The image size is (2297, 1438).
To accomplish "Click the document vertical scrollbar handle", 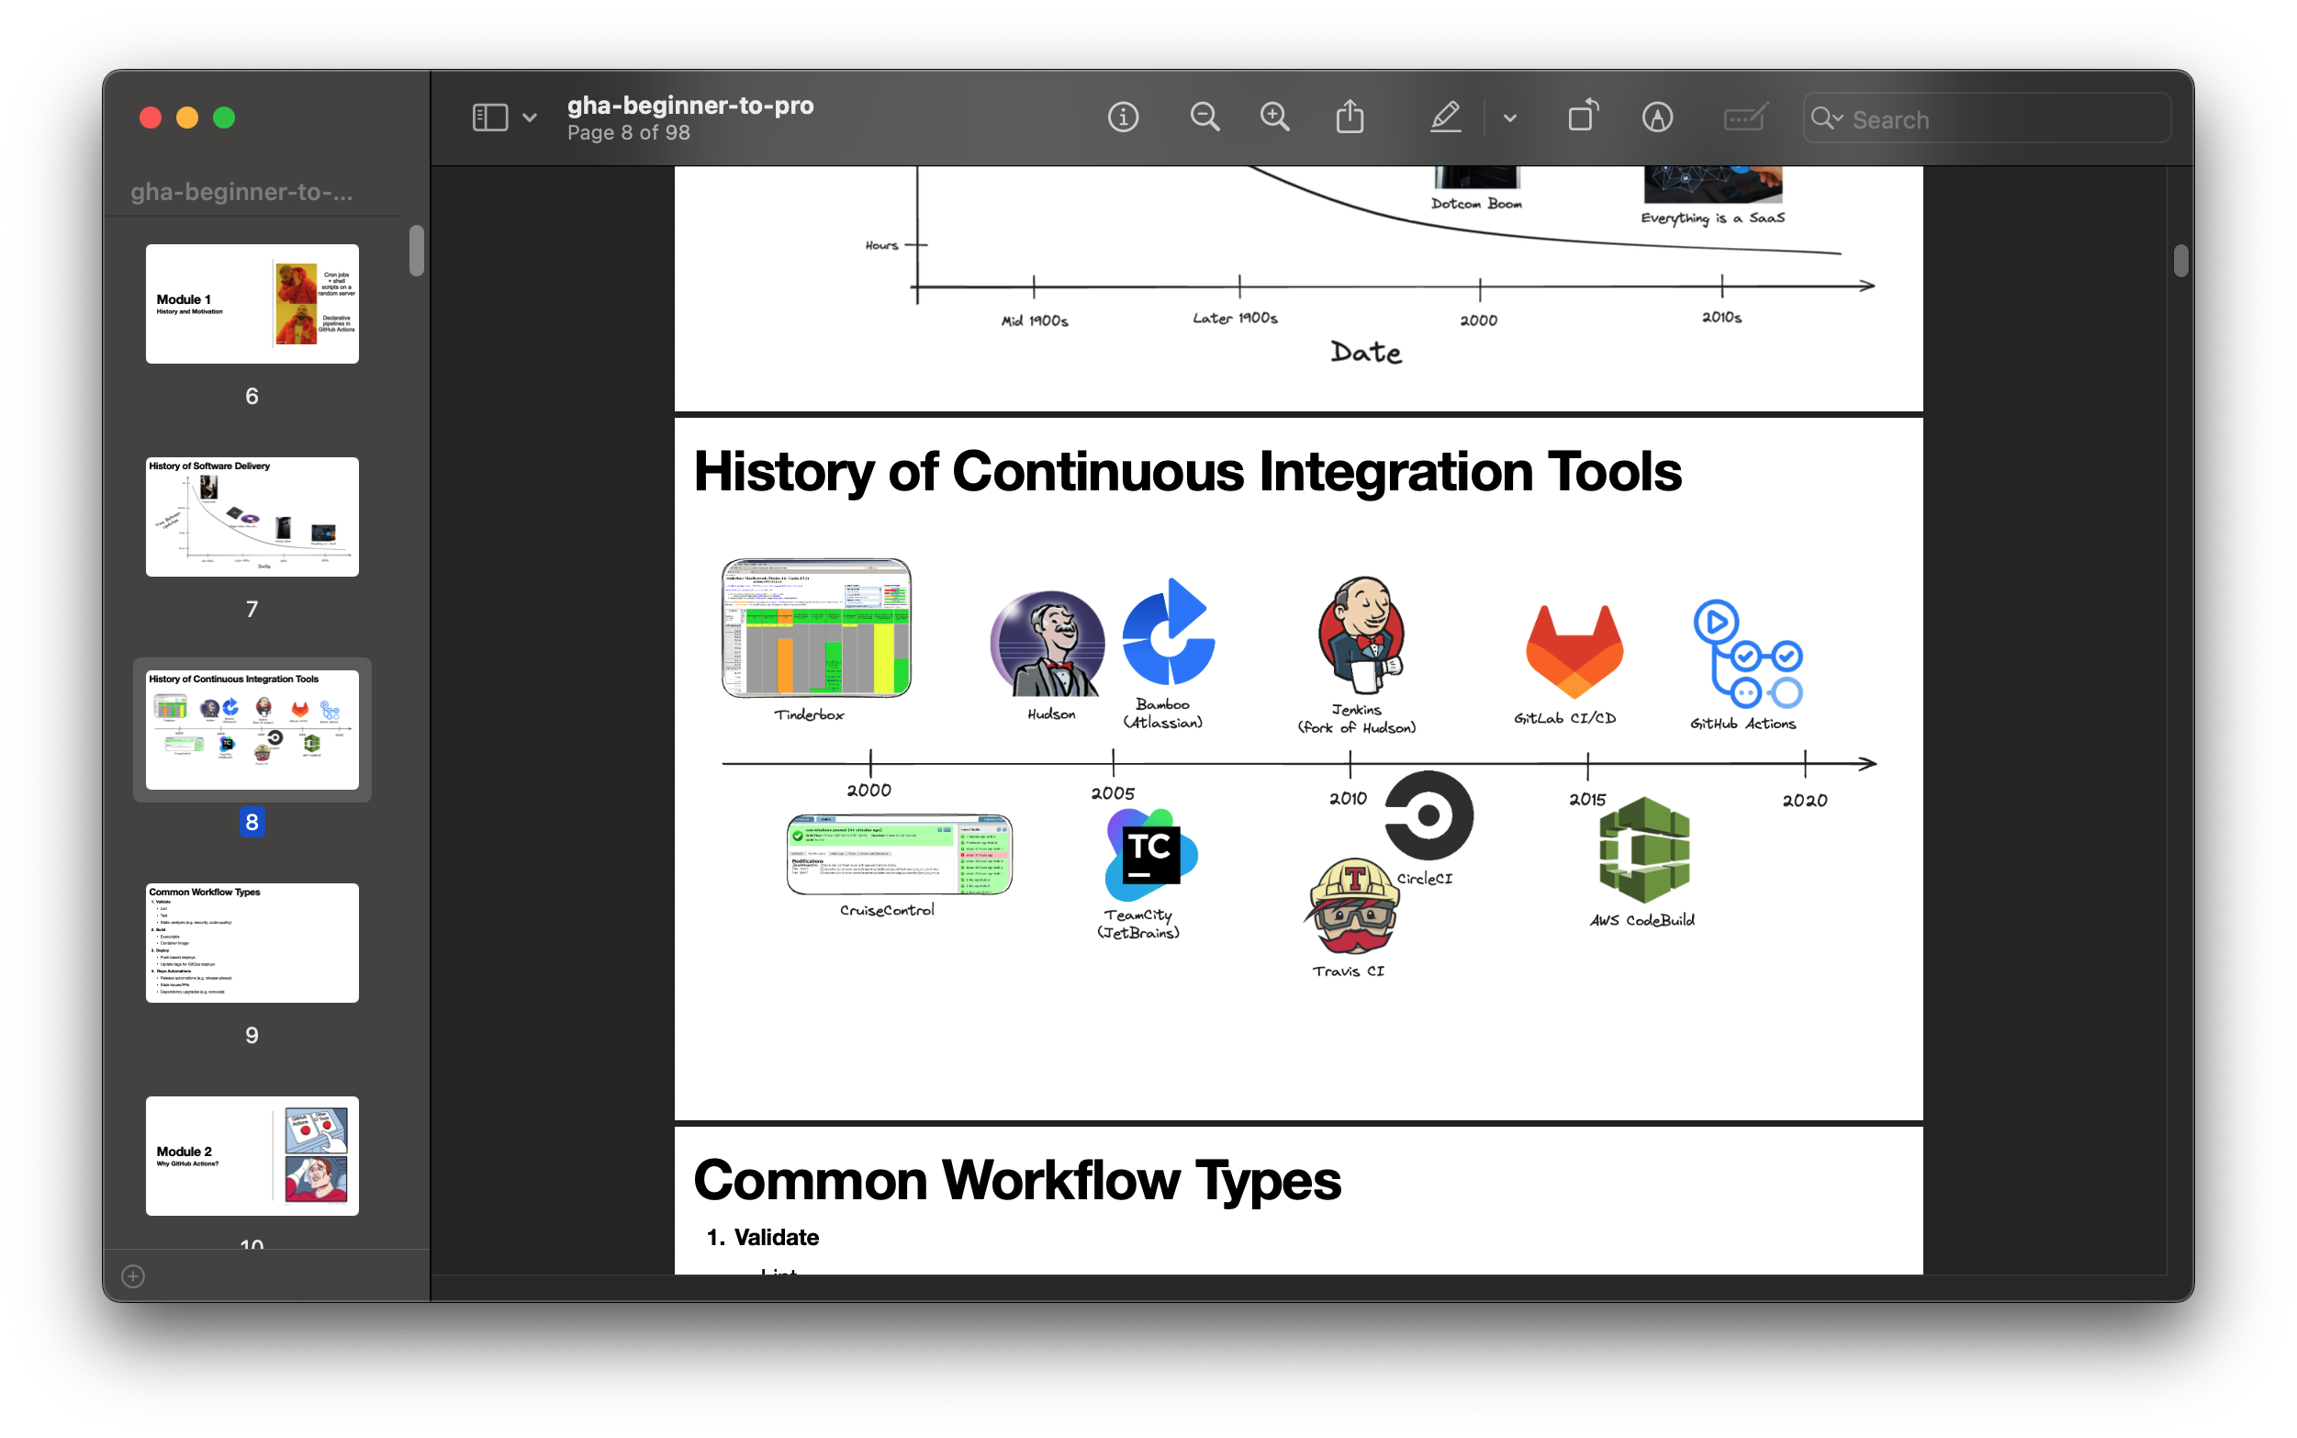I will coord(2180,261).
